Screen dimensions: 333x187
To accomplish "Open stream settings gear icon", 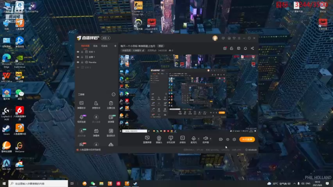I will click(x=234, y=139).
